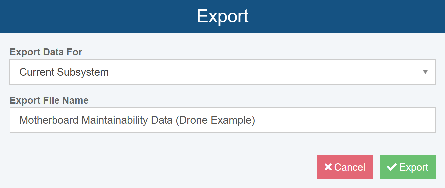Viewport: 445px width, 188px height.
Task: Click blank area after the file name text
Action: pyautogui.click(x=342, y=120)
